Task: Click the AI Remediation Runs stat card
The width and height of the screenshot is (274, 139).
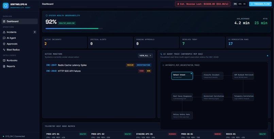Action: point(248,42)
